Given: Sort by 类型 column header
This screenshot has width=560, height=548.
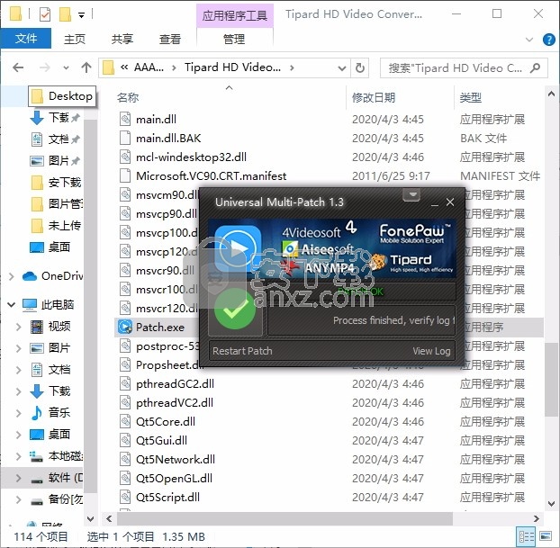Looking at the screenshot, I should (470, 97).
